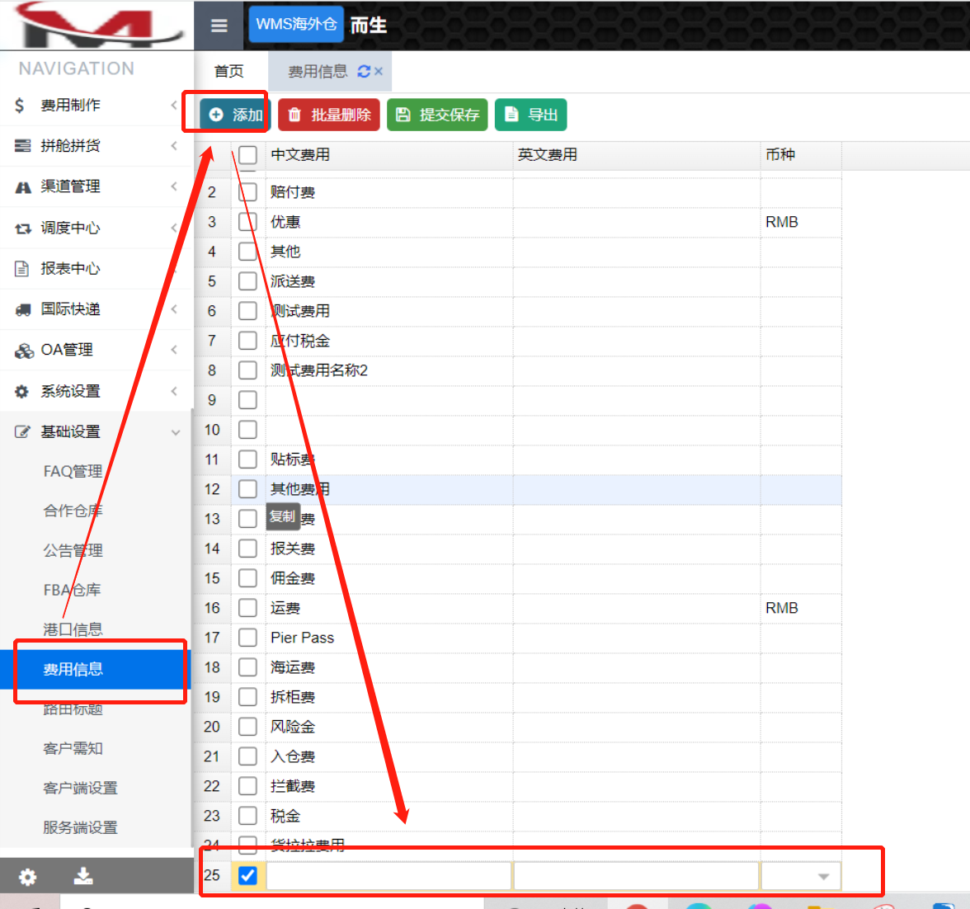Click the WMS海外仓 button
The width and height of the screenshot is (970, 909).
(x=295, y=24)
